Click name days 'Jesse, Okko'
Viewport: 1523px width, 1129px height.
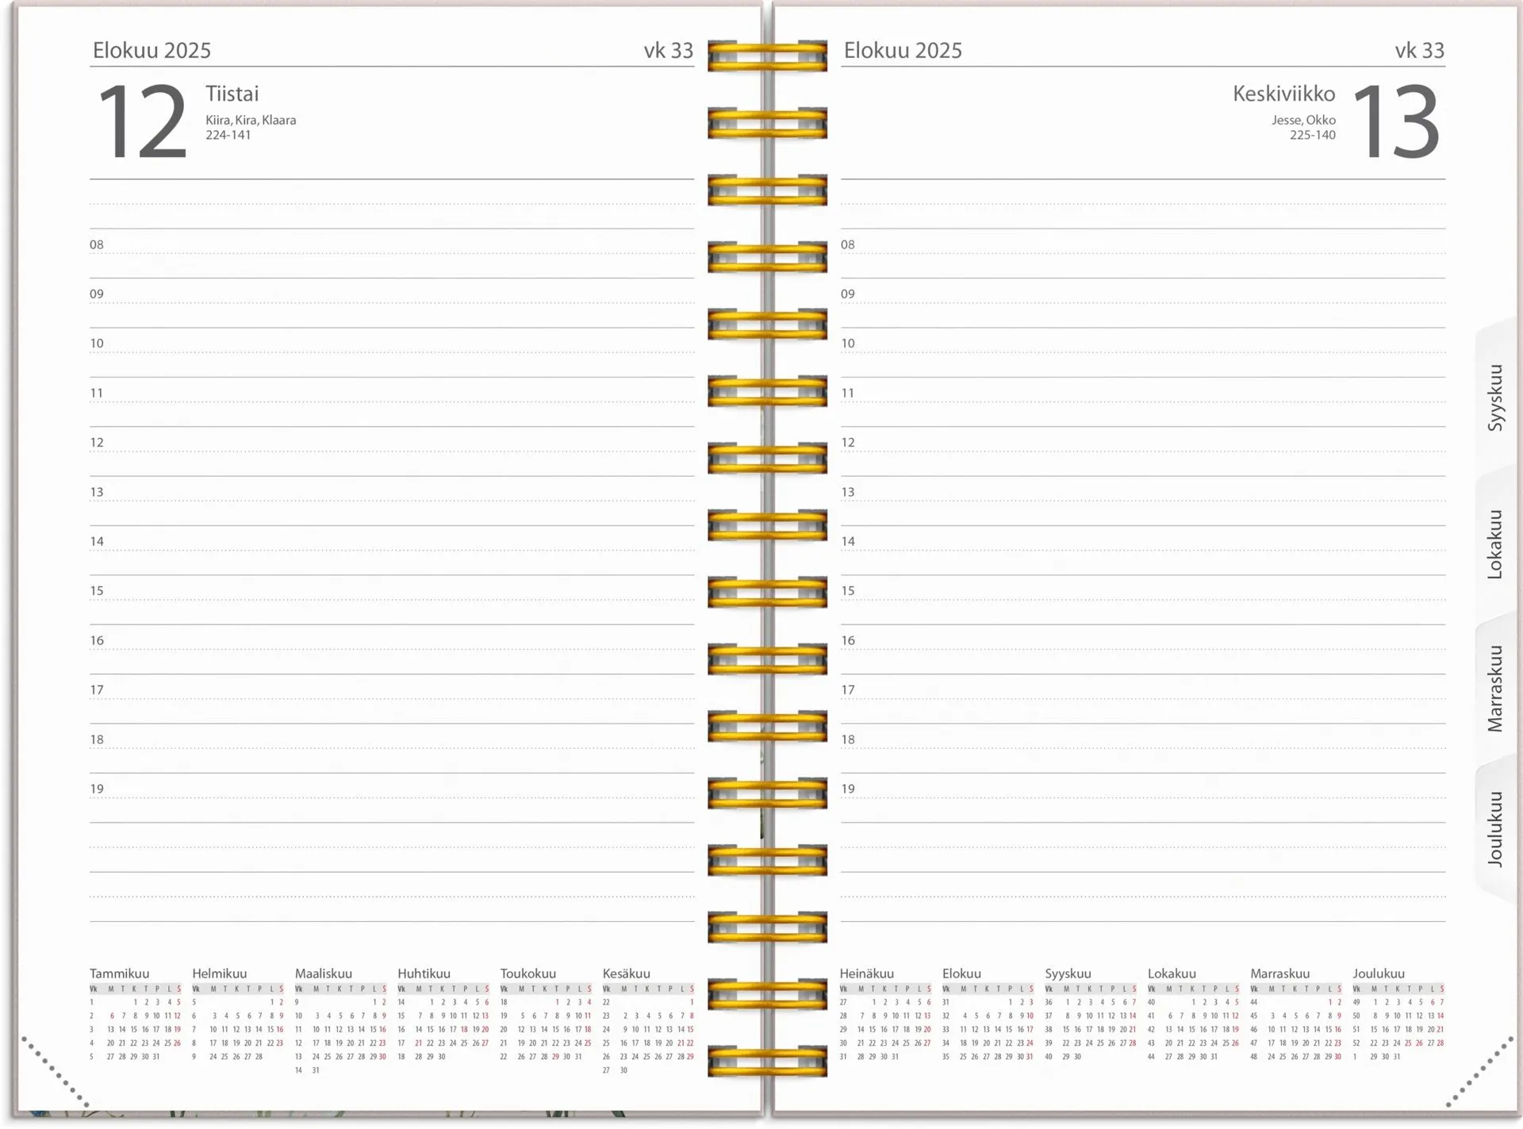1304,120
